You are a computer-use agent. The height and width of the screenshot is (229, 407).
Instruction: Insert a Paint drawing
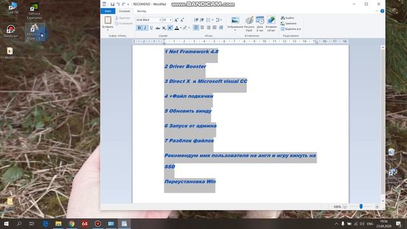pos(249,24)
